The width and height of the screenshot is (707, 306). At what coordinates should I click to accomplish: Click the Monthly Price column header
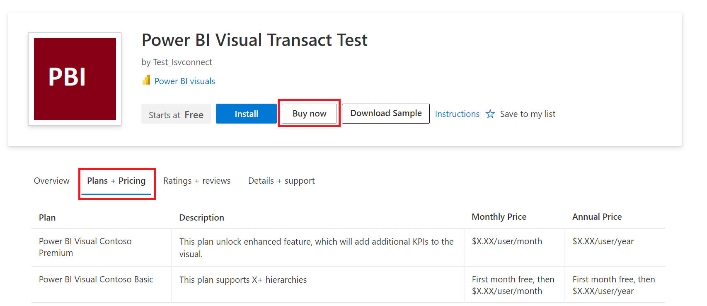pos(499,217)
